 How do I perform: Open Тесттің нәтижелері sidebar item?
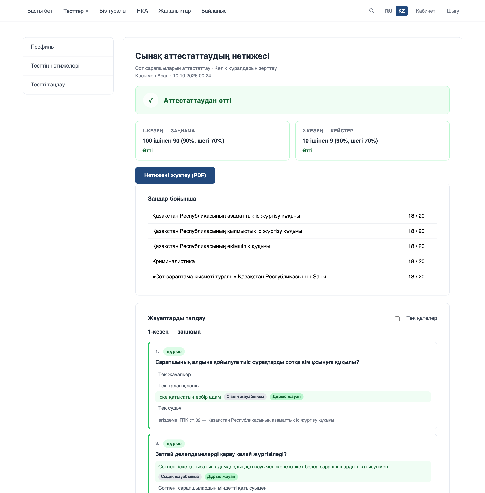point(68,66)
